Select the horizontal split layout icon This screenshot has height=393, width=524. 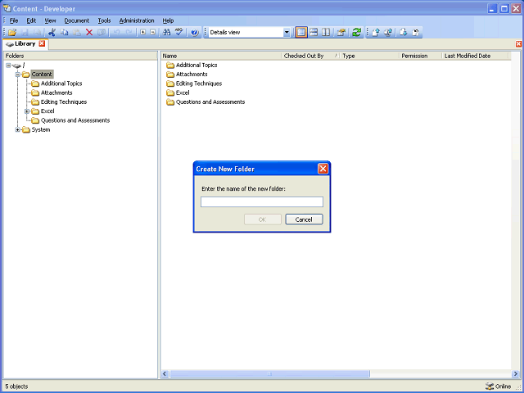click(x=314, y=33)
